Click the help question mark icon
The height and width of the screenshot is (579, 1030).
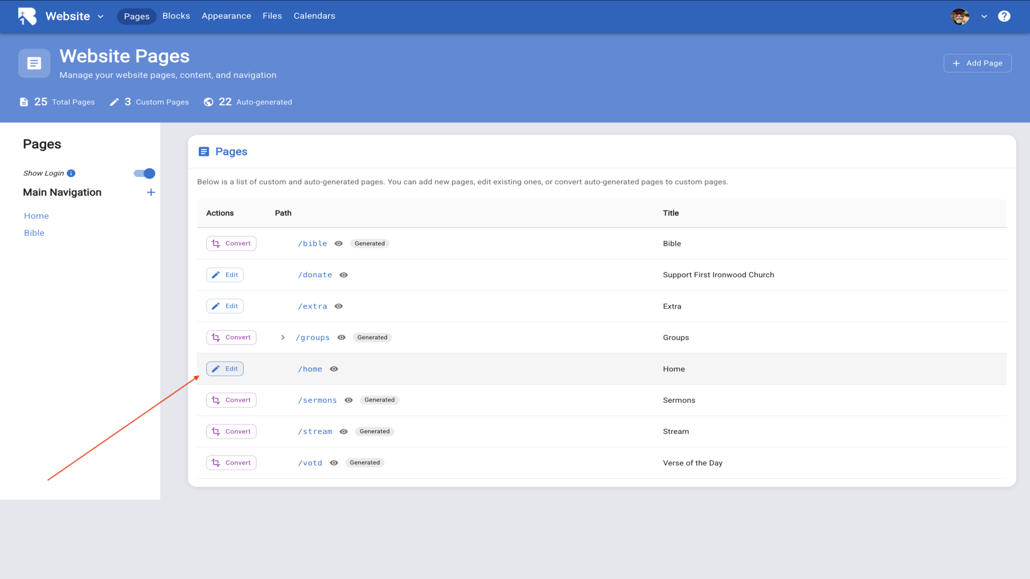coord(1004,16)
